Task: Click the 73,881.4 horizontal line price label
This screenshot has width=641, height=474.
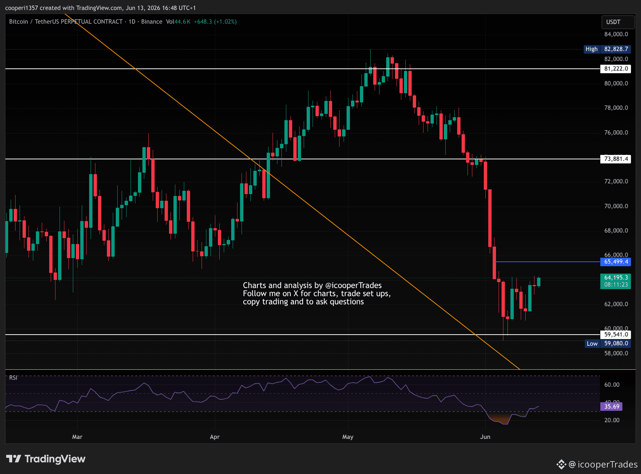Action: [615, 159]
